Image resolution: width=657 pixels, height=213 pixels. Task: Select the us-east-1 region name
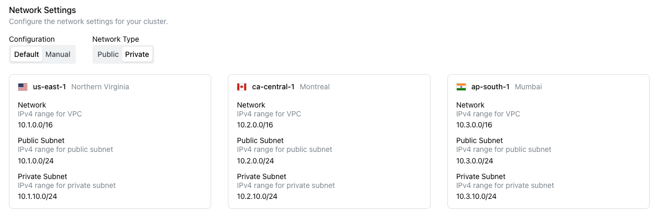[50, 87]
